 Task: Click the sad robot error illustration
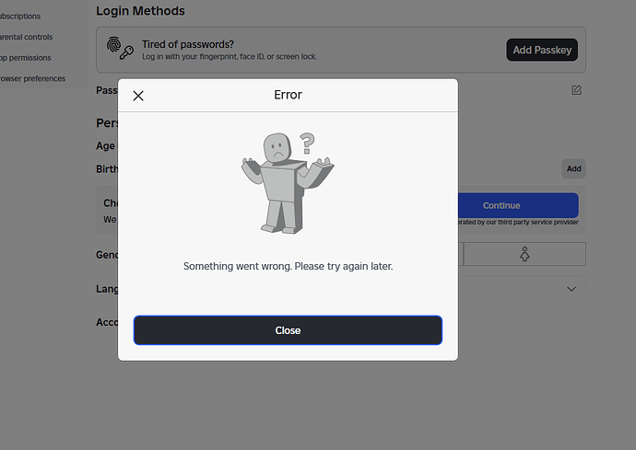pos(288,183)
